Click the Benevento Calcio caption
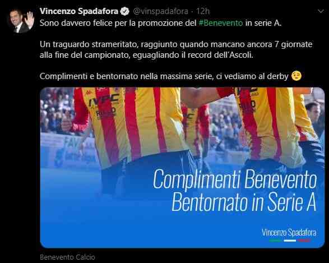 (x=67, y=257)
